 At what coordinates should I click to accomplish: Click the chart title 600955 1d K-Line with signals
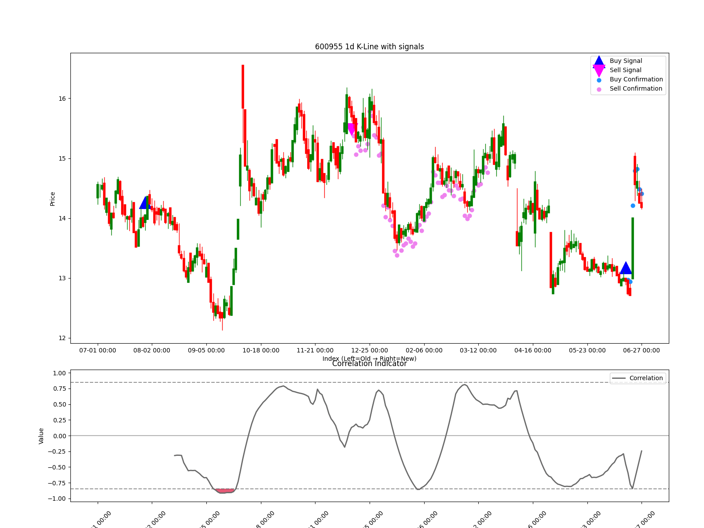point(370,47)
